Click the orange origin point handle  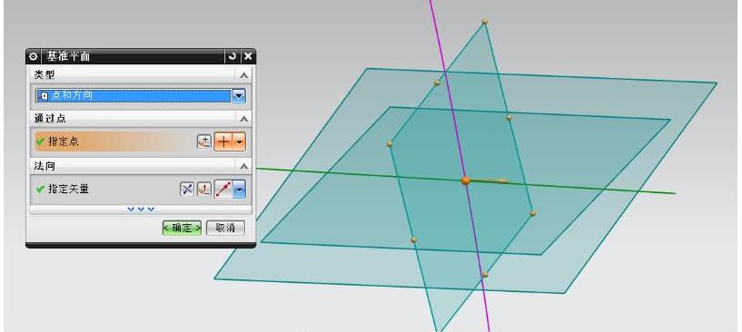[466, 181]
